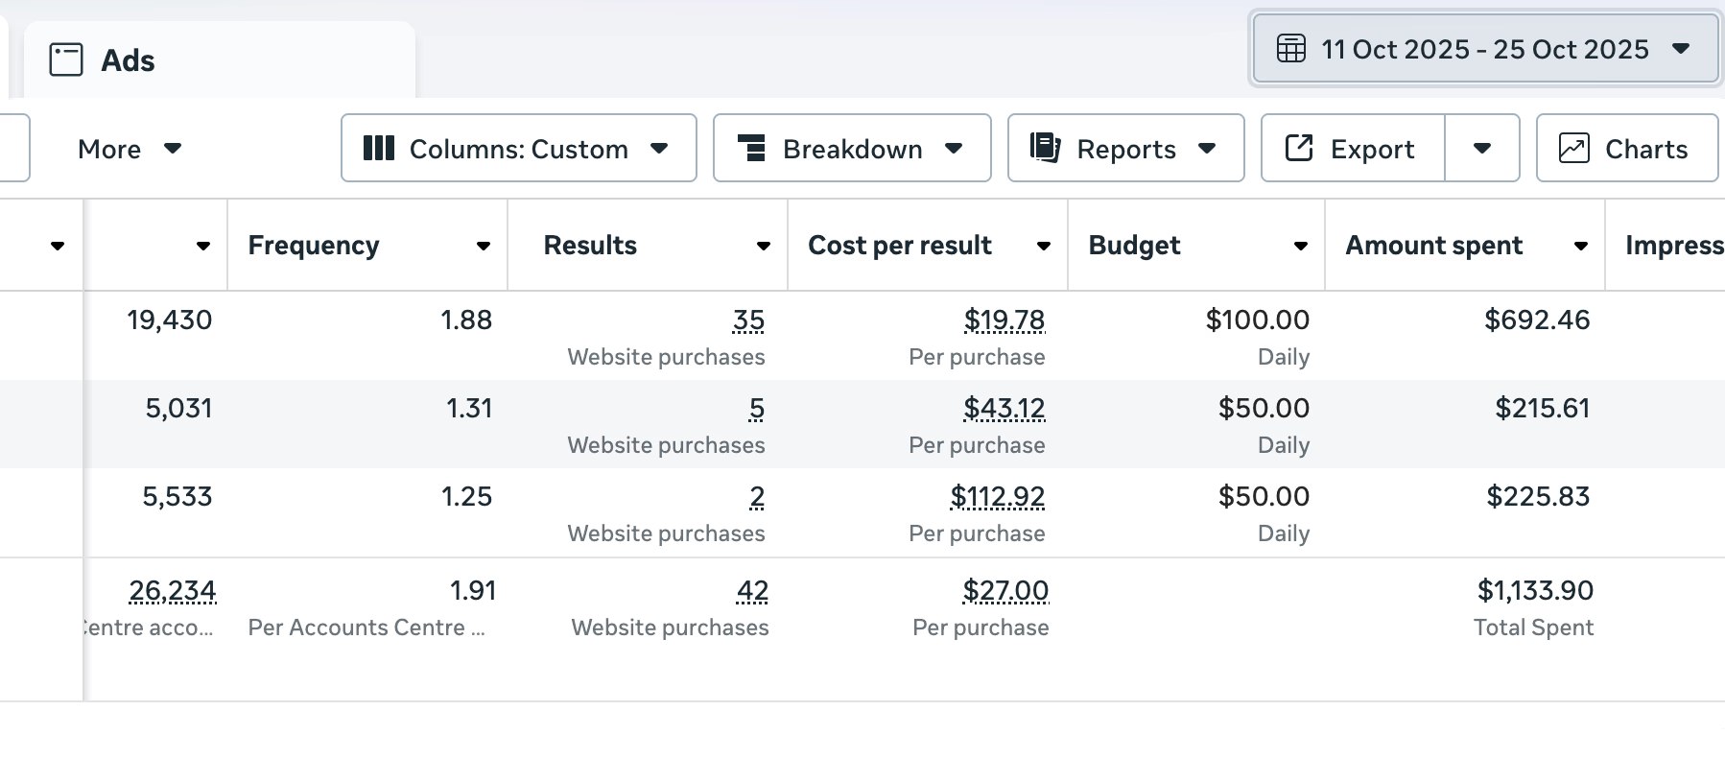
Task: Open the Charts view
Action: (1627, 149)
